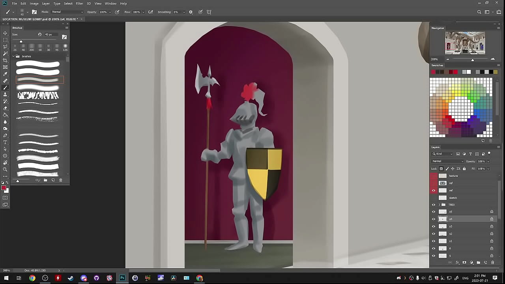Select the Eyedropper tool
The width and height of the screenshot is (505, 284).
[5, 74]
